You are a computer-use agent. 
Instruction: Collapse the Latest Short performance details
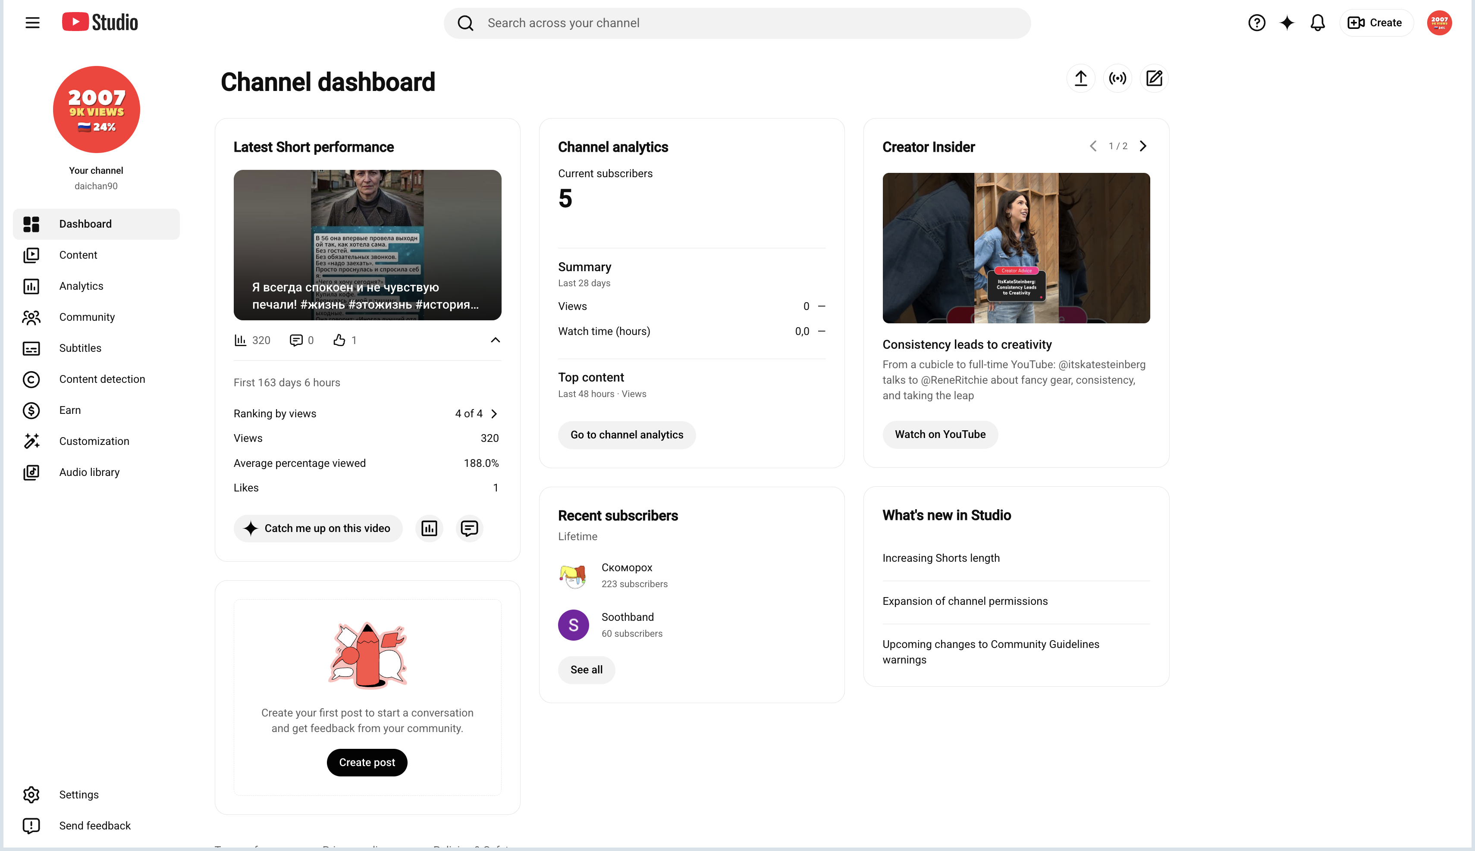[x=495, y=340]
